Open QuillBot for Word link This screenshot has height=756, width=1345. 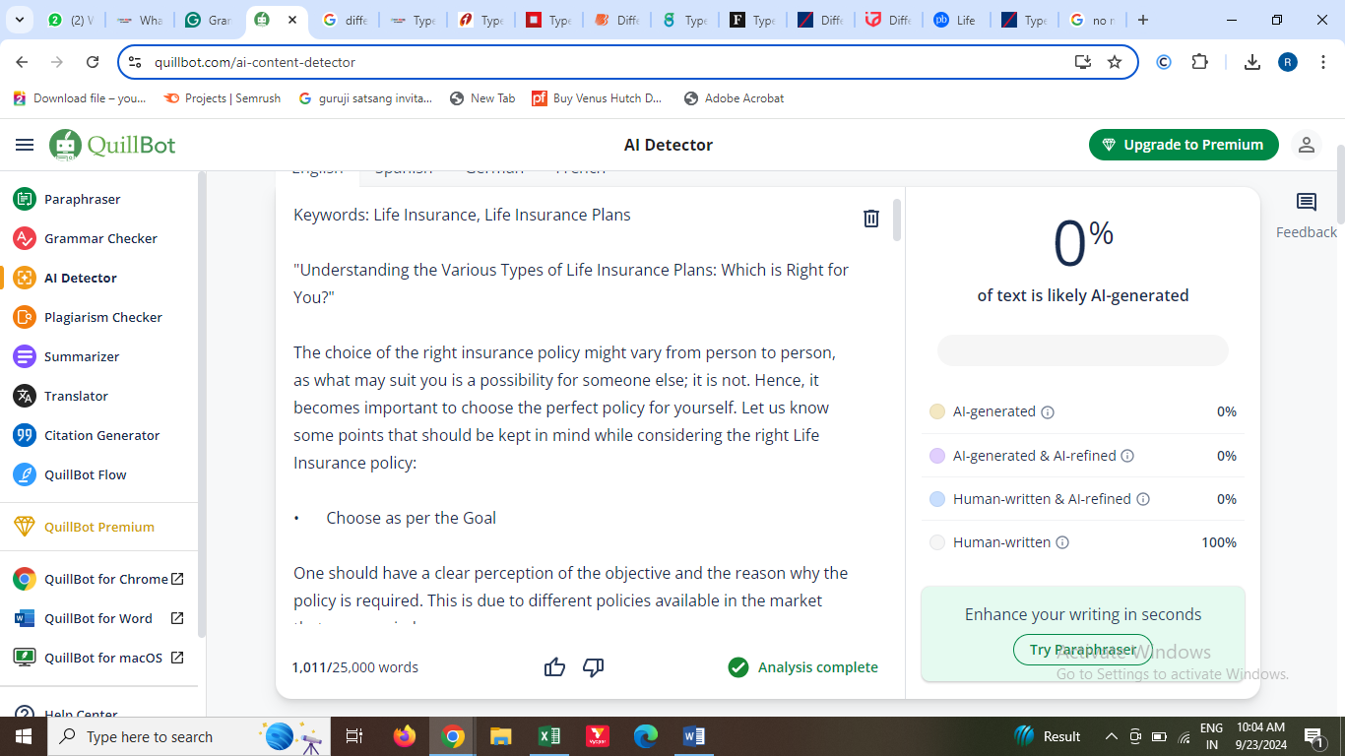[98, 618]
